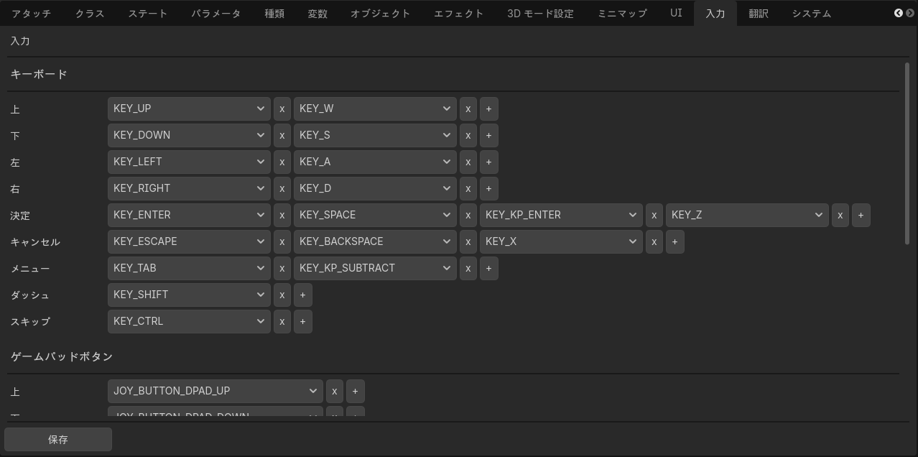Remove KEY_KP_ENTER binding from 決定 row

tap(654, 215)
